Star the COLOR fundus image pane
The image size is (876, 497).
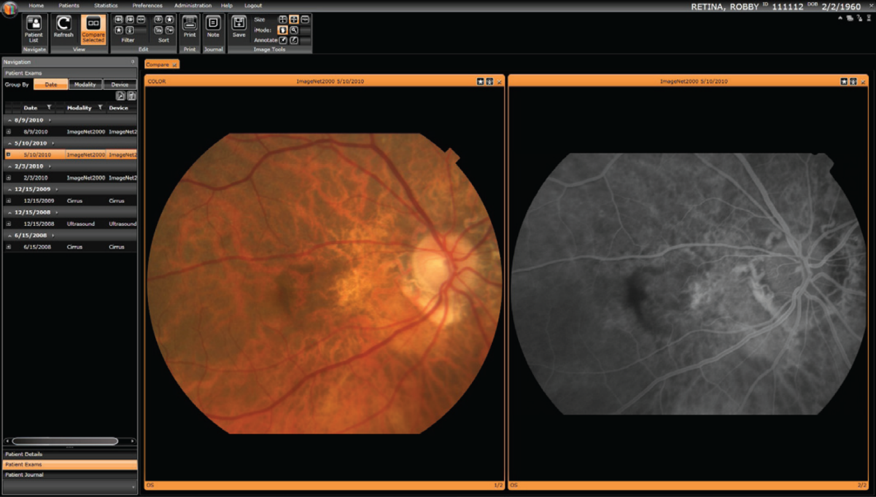[481, 81]
